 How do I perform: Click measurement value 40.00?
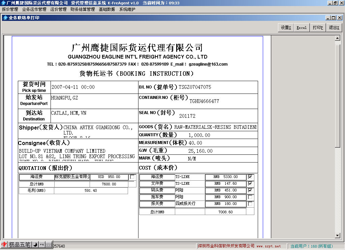point(195,143)
